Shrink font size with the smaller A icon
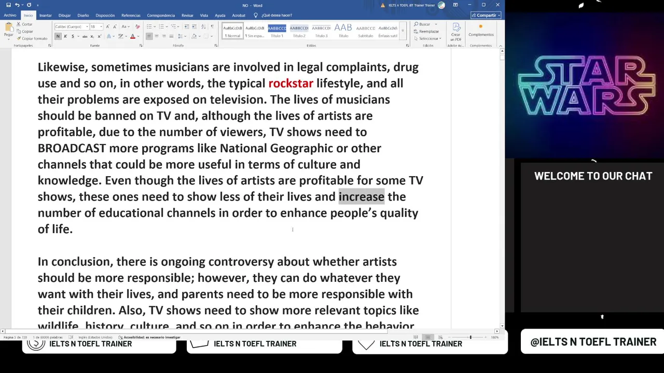Screen dimensions: 664x373 (115, 26)
